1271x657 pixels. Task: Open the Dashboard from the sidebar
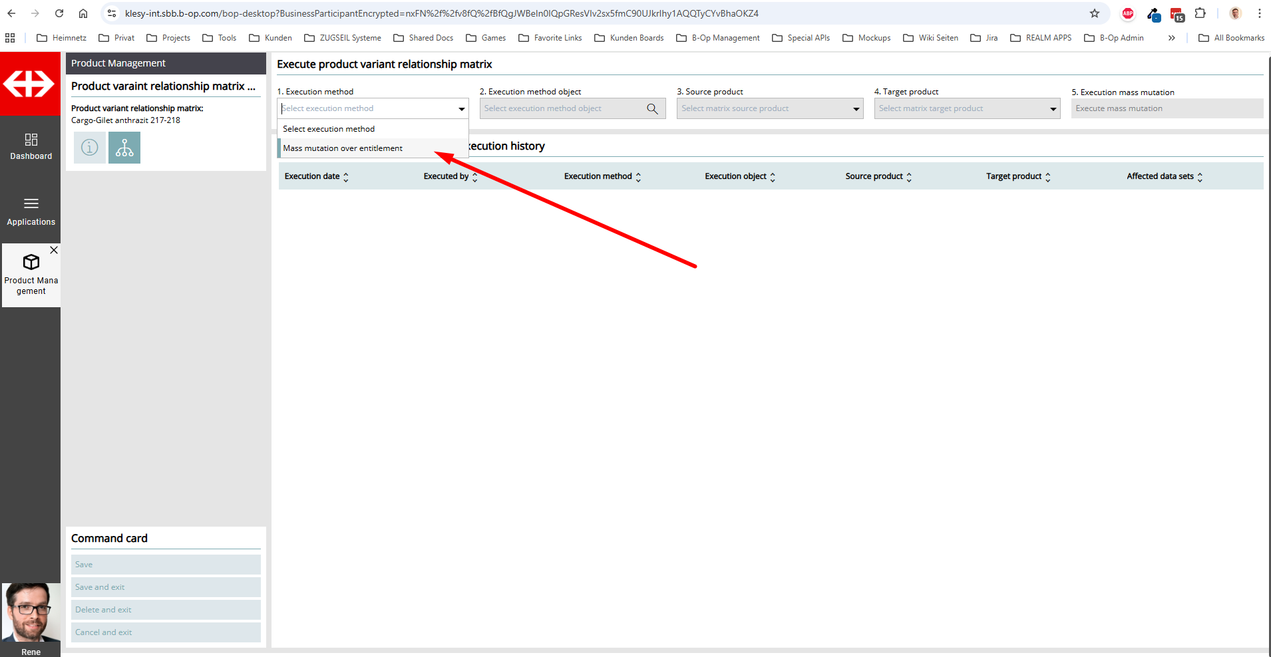31,146
